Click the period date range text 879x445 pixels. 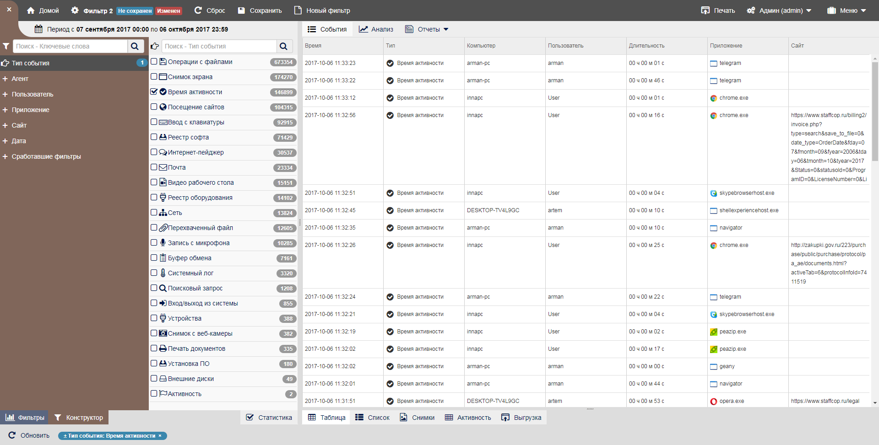click(x=137, y=29)
